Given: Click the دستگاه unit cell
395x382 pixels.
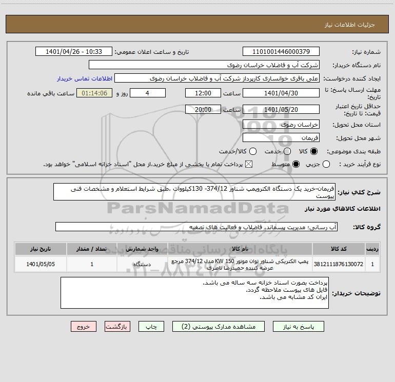Looking at the screenshot, I should 142,264.
